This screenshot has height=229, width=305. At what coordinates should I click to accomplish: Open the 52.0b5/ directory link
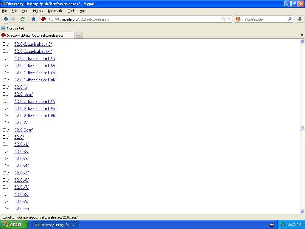coord(21,173)
